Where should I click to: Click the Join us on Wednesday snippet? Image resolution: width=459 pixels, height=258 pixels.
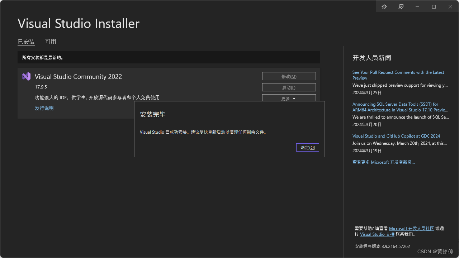400,143
